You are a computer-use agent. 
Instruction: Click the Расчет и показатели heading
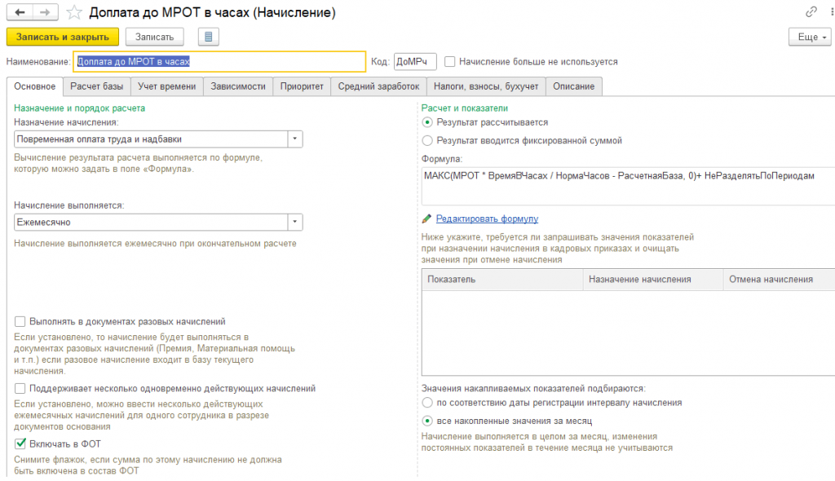pyautogui.click(x=464, y=108)
